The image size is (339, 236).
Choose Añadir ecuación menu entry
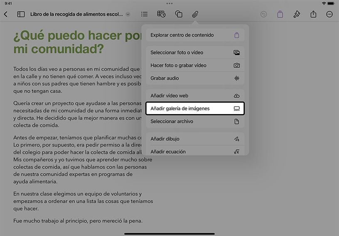tap(195, 151)
